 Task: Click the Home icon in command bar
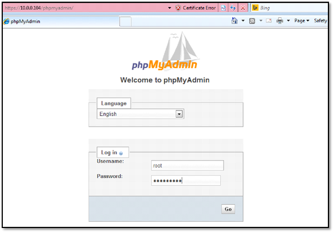coord(235,21)
